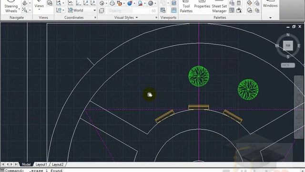The image size is (305, 172).
Task: Open the UCS rotate flyout arrow
Action: pos(63,3)
